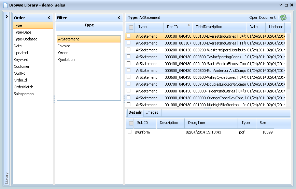Check the 000200-WesternSportDistributor row checkbox
This screenshot has height=189, width=296.
pos(129,50)
